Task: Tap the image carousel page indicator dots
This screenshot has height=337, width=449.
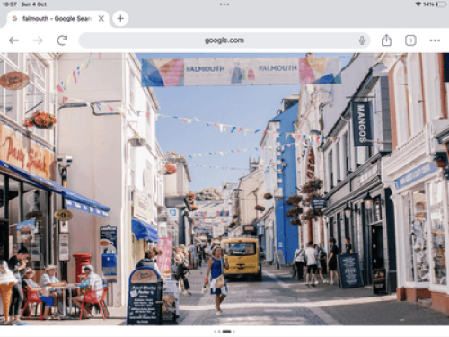Action: point(224,332)
